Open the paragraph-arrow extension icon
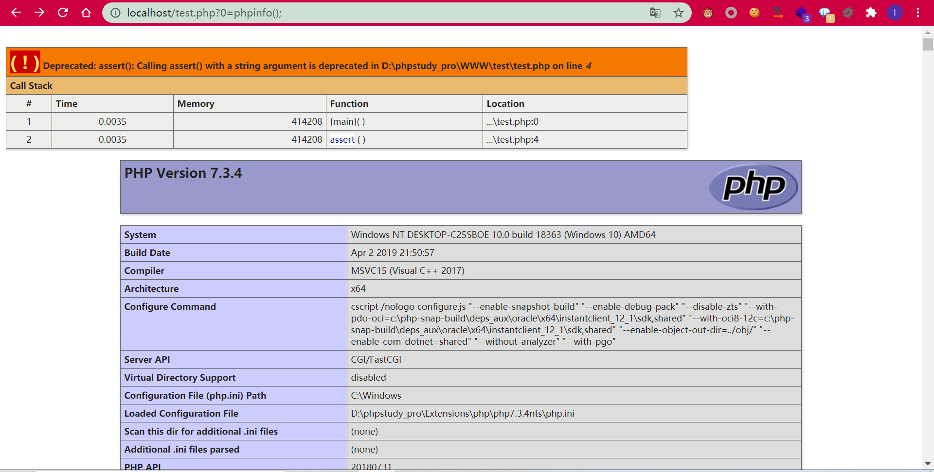 tap(778, 13)
